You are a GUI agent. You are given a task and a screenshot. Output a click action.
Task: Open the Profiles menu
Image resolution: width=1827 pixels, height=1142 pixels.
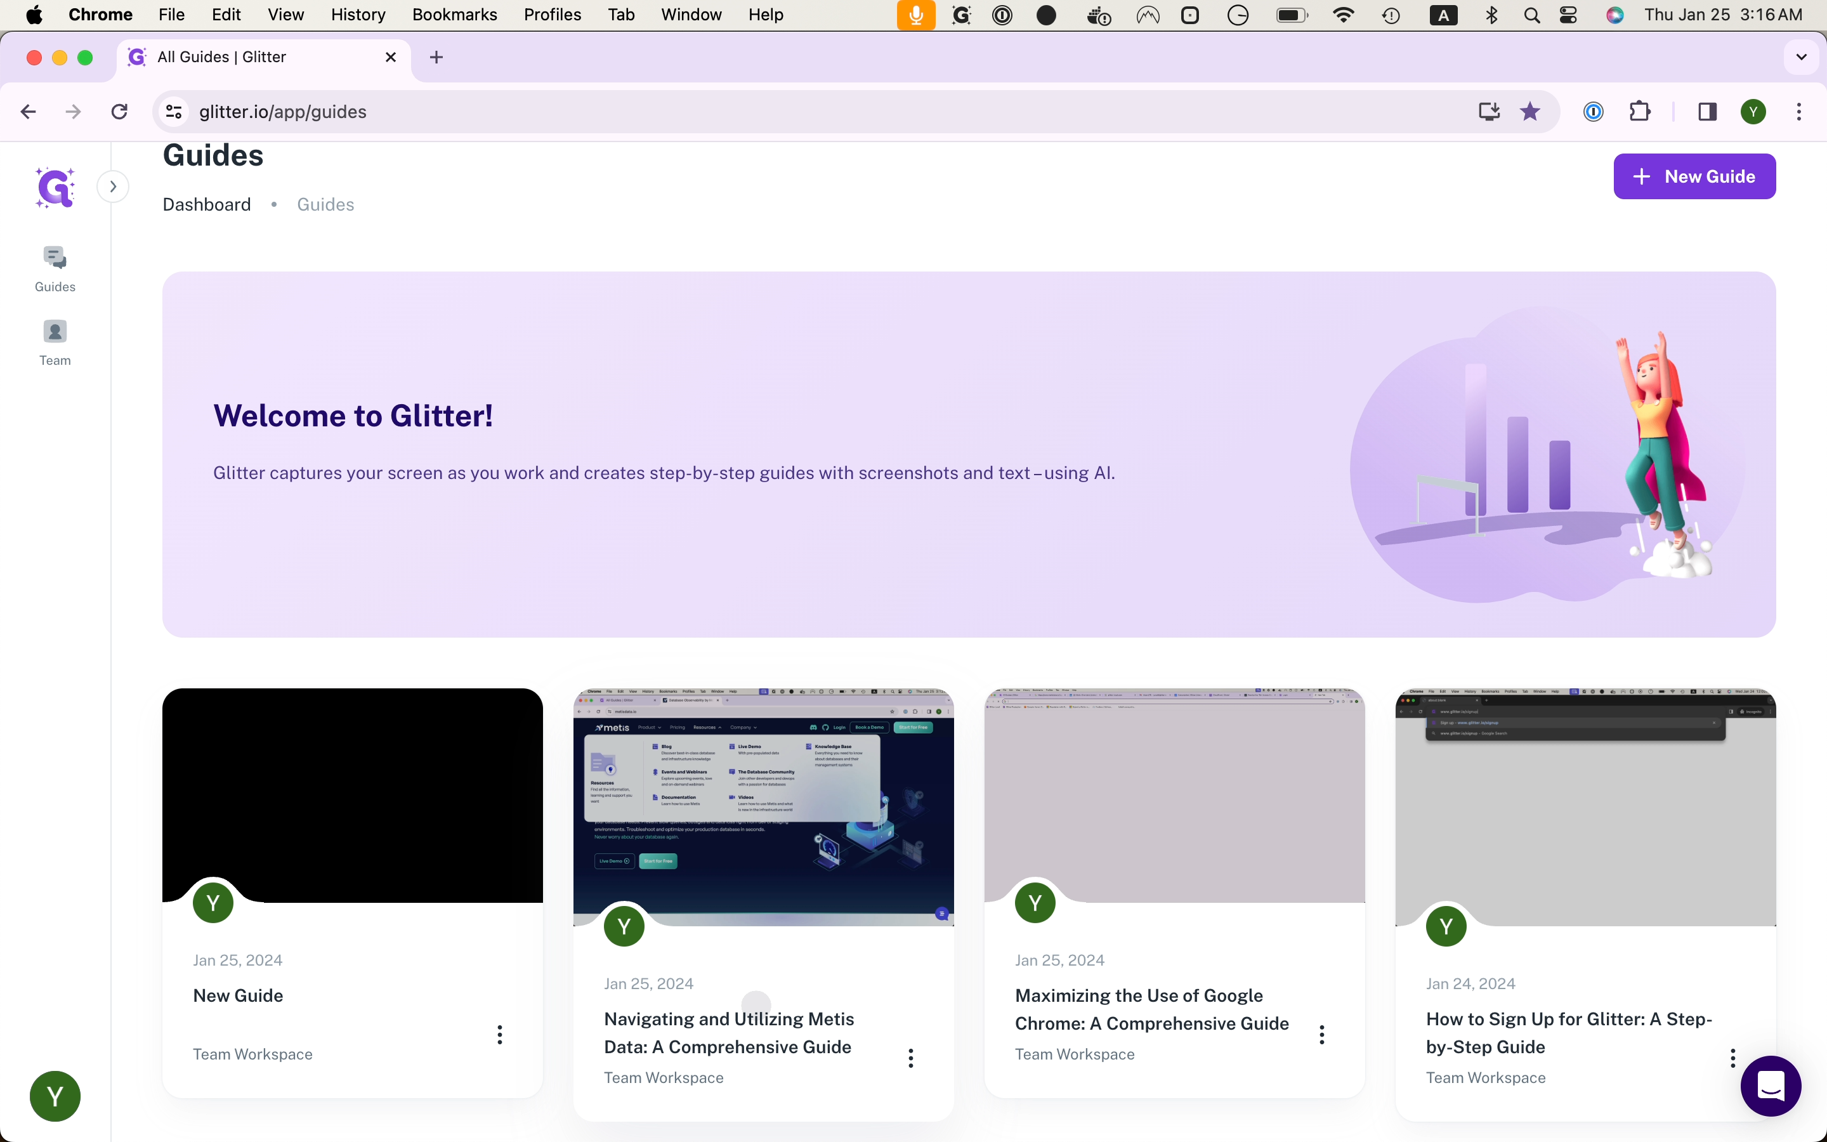point(552,15)
